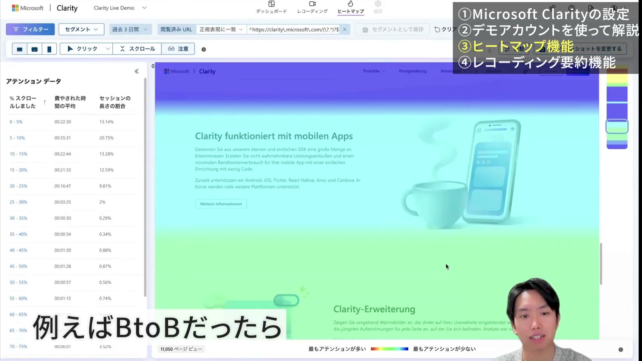
Task: Click the Weitere Informationen button in preview
Action: click(221, 204)
